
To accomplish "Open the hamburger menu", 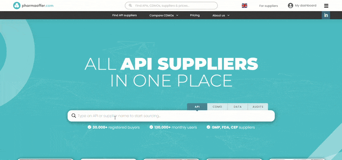I will 326,6.
